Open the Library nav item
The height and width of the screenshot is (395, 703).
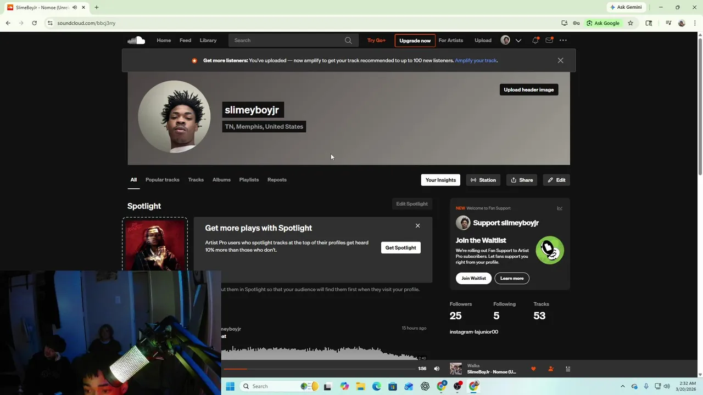point(208,40)
